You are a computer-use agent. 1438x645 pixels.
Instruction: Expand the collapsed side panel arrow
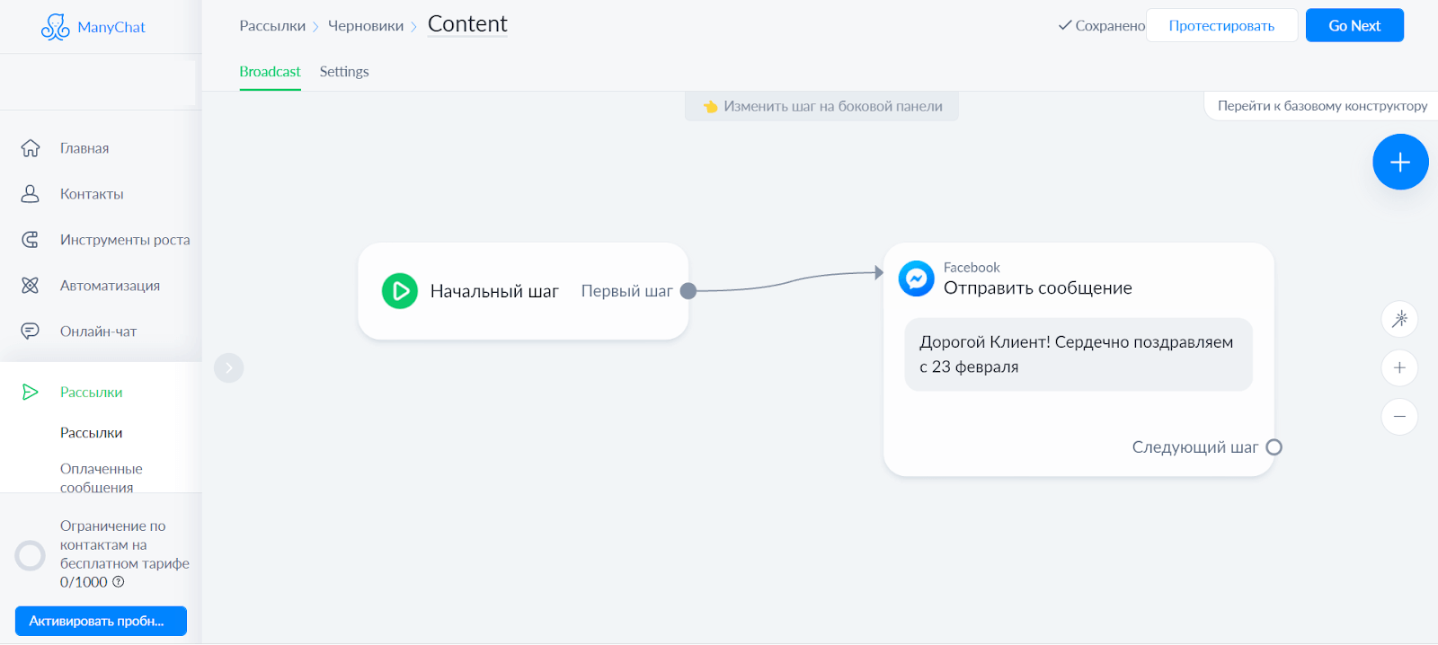(229, 367)
